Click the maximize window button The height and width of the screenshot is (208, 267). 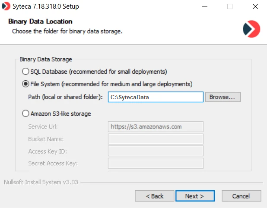(x=229, y=7)
